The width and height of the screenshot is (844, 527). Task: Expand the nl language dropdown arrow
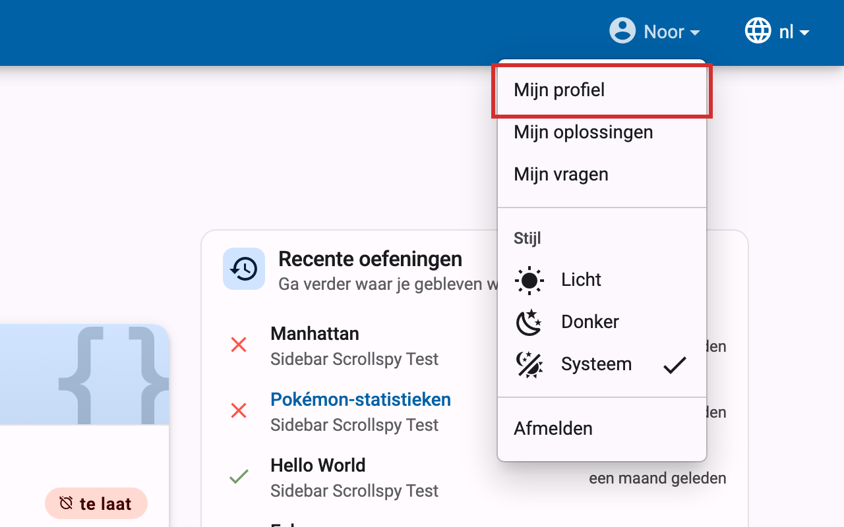click(804, 32)
